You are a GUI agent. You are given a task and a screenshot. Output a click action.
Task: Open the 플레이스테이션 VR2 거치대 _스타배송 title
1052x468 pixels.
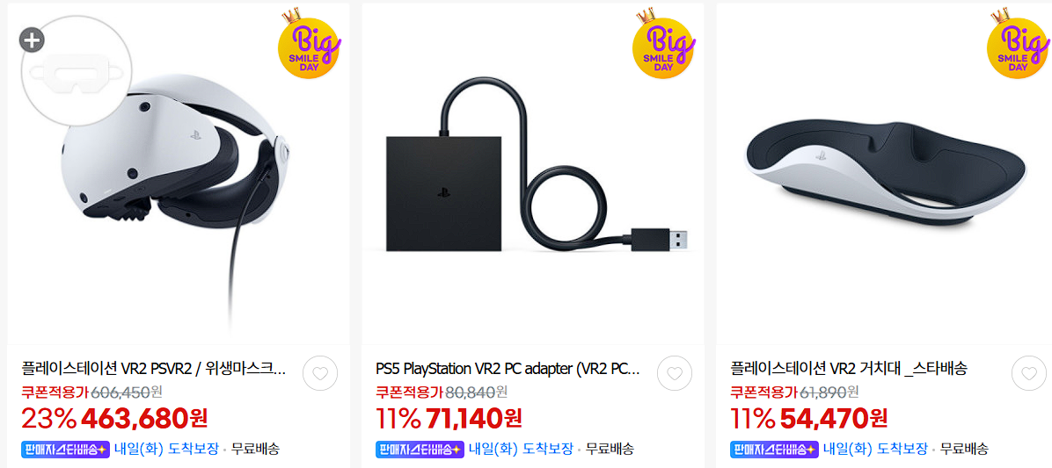point(849,368)
